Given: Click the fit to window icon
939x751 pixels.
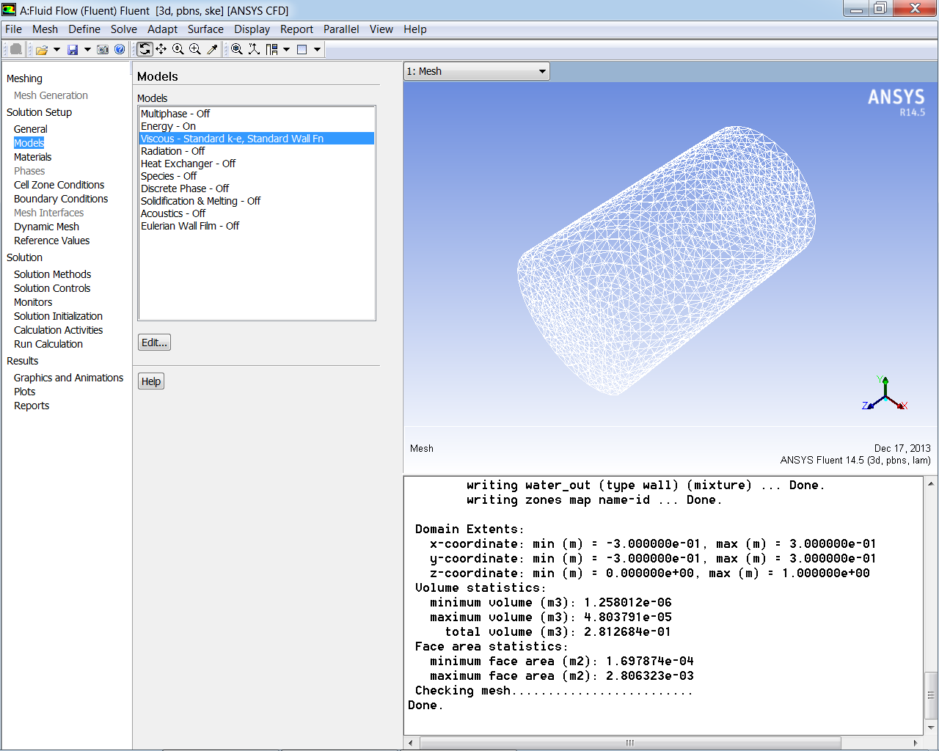Looking at the screenshot, I should (x=237, y=49).
